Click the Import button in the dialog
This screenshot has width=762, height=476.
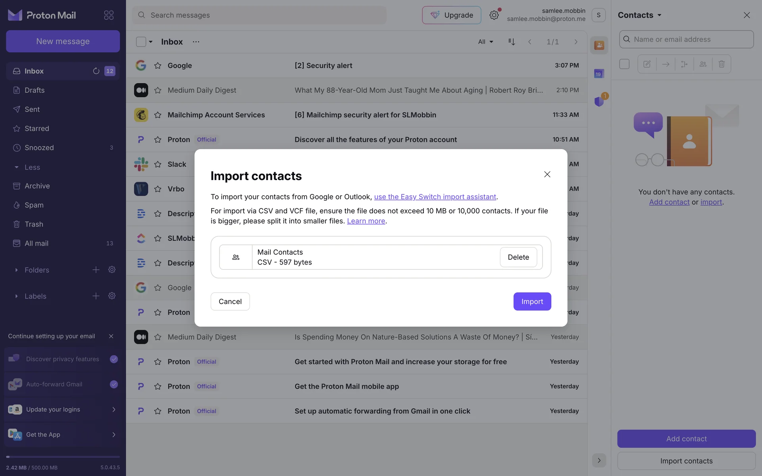532,301
